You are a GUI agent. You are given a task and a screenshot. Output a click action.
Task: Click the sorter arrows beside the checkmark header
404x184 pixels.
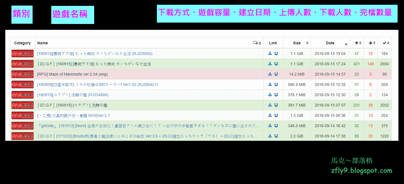pyautogui.click(x=388, y=43)
